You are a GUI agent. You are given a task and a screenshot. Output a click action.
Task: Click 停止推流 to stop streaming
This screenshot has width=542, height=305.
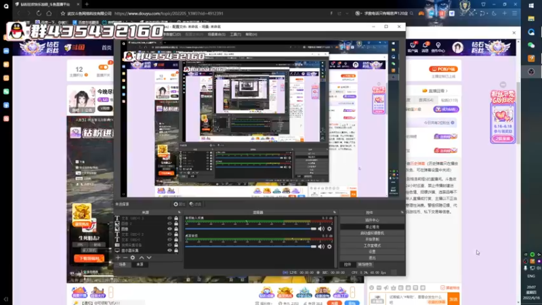point(372,227)
